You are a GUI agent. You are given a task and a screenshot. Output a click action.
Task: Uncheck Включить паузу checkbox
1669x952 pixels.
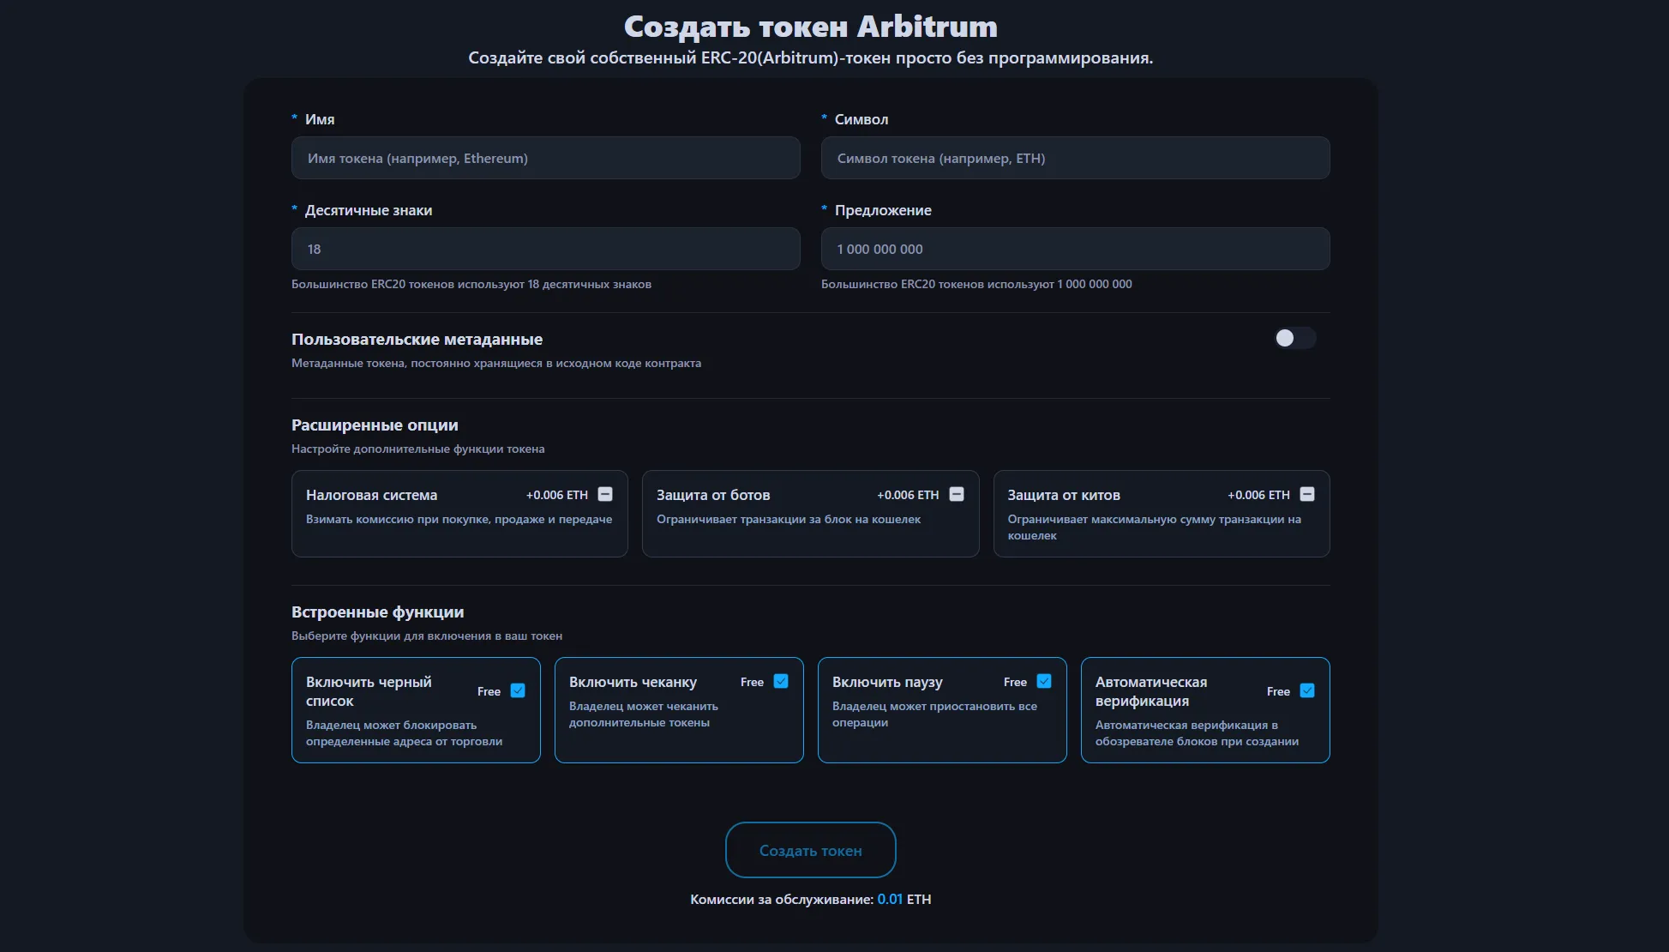tap(1044, 681)
